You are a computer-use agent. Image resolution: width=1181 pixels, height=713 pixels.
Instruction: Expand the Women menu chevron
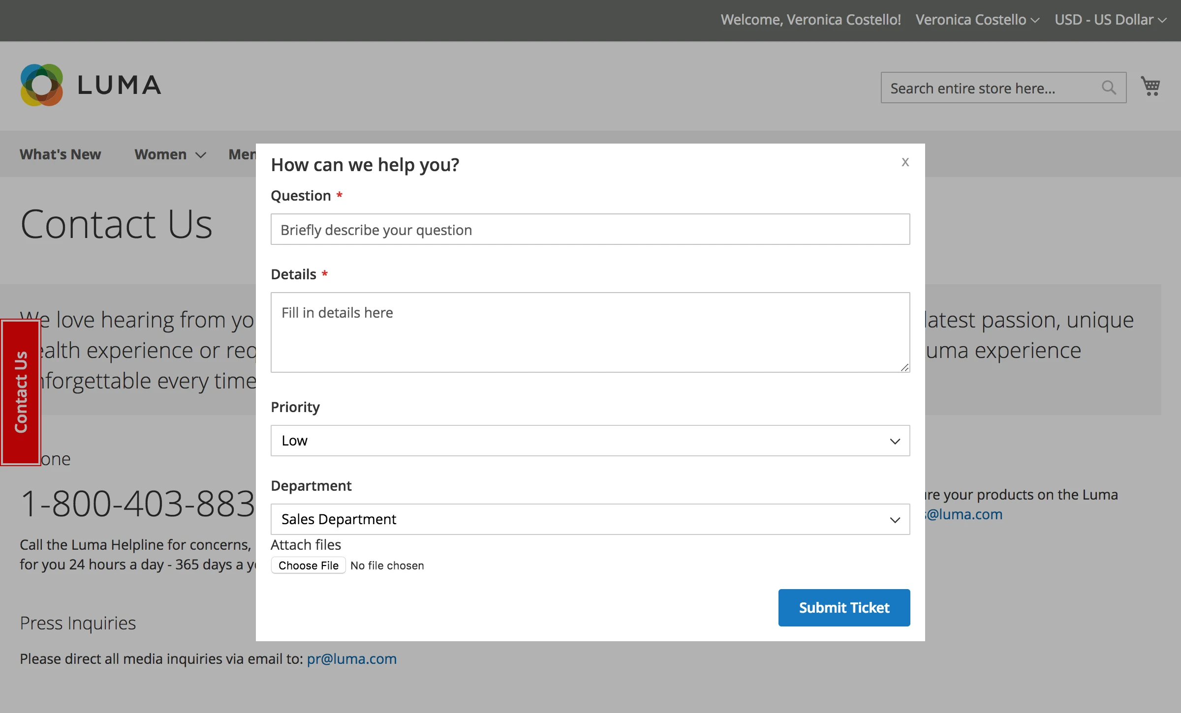201,155
